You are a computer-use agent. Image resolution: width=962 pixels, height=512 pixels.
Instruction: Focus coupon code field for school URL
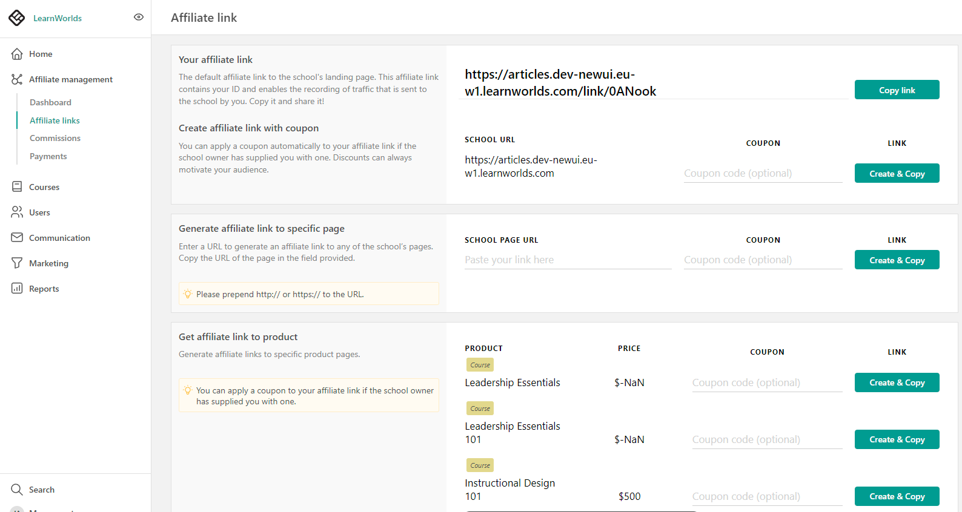(763, 173)
